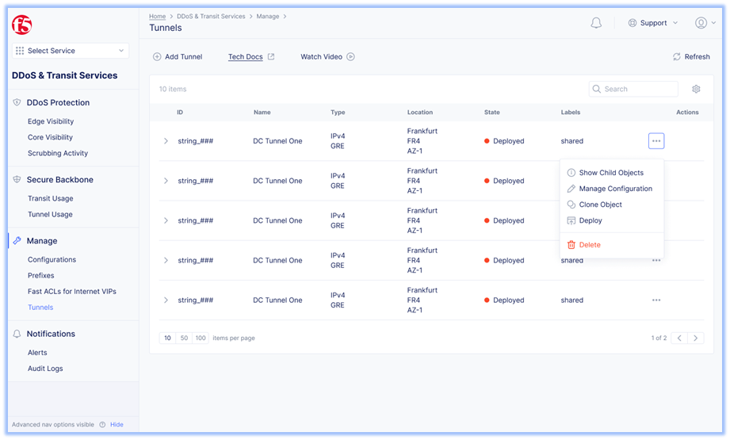Click the Refresh circular arrows icon
The height and width of the screenshot is (440, 730).
point(676,57)
